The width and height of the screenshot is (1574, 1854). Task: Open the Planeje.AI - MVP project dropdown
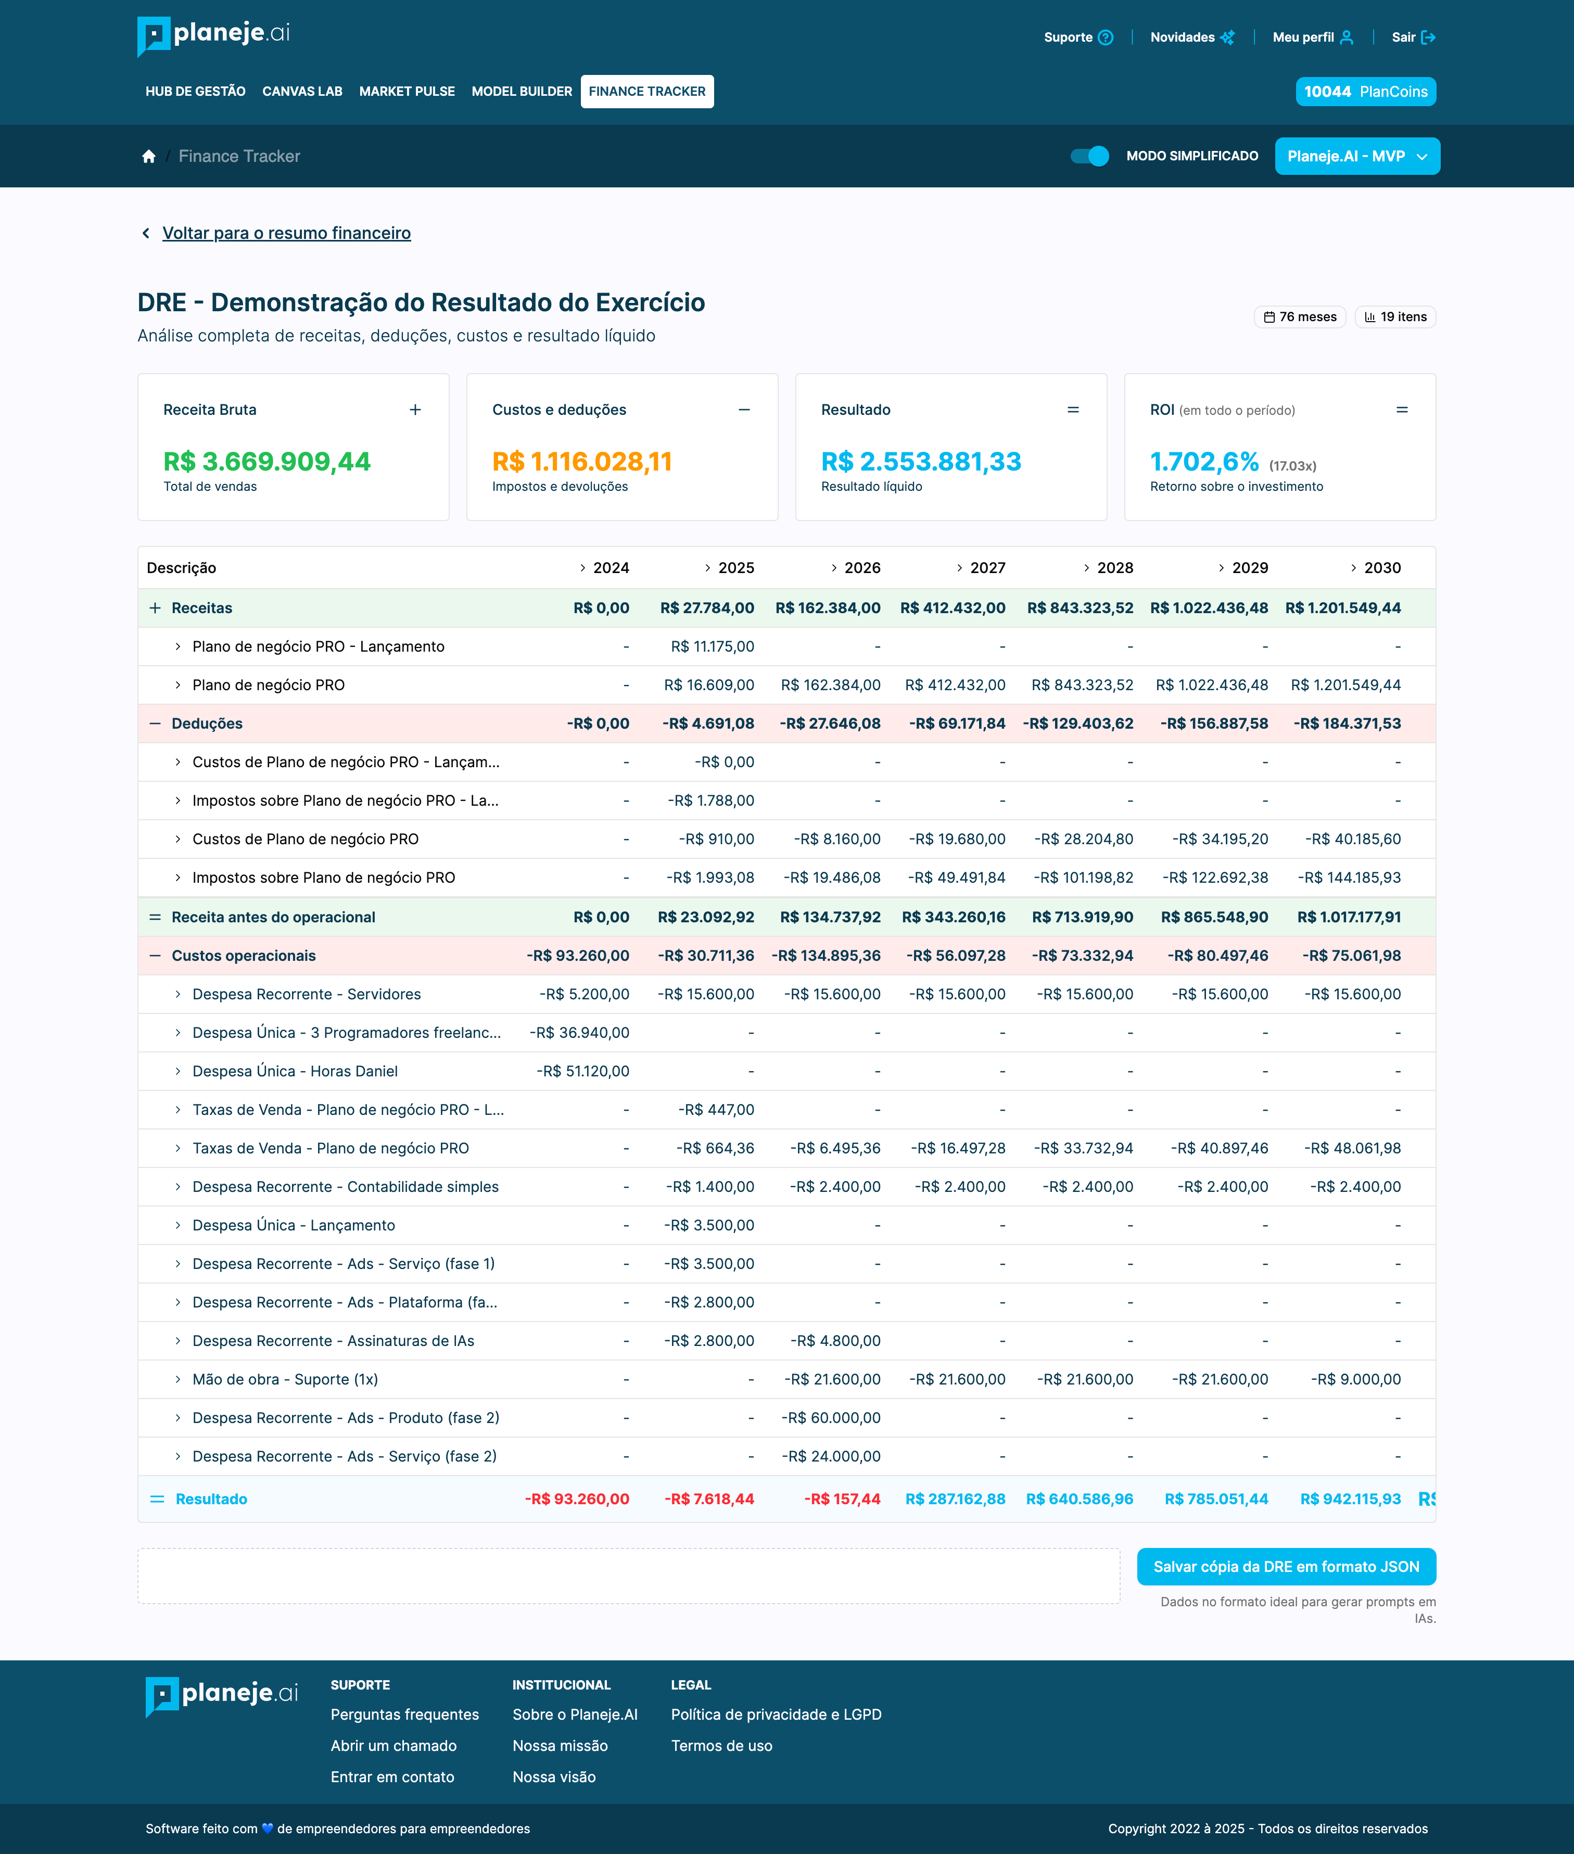coord(1356,156)
